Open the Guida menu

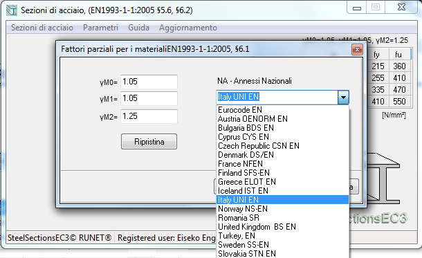(138, 28)
